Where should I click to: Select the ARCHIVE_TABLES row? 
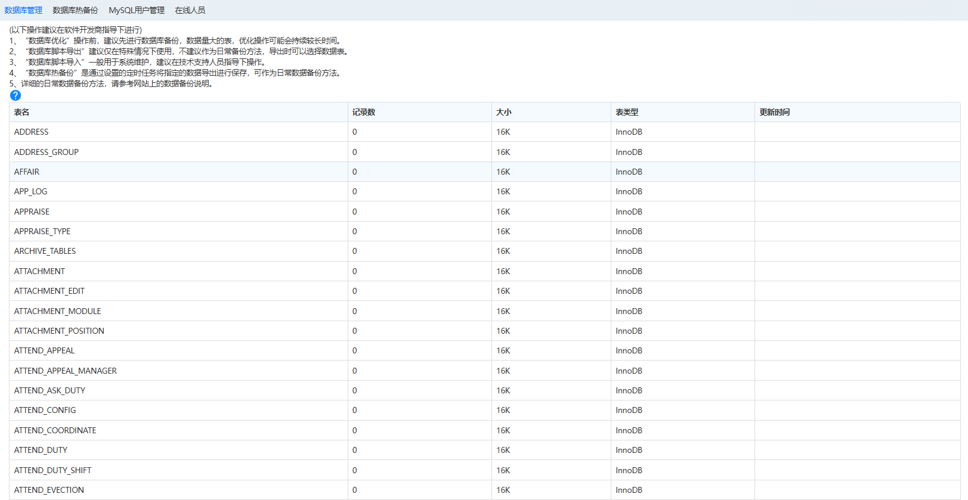click(x=45, y=251)
